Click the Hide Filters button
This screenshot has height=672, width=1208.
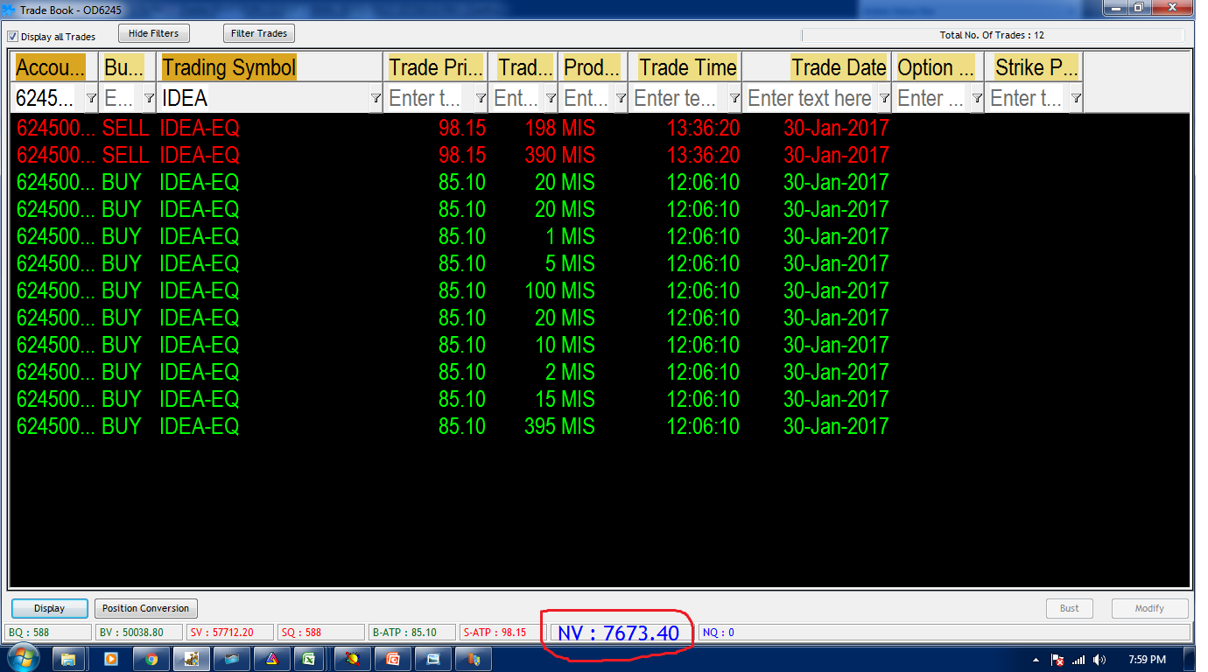coord(154,34)
